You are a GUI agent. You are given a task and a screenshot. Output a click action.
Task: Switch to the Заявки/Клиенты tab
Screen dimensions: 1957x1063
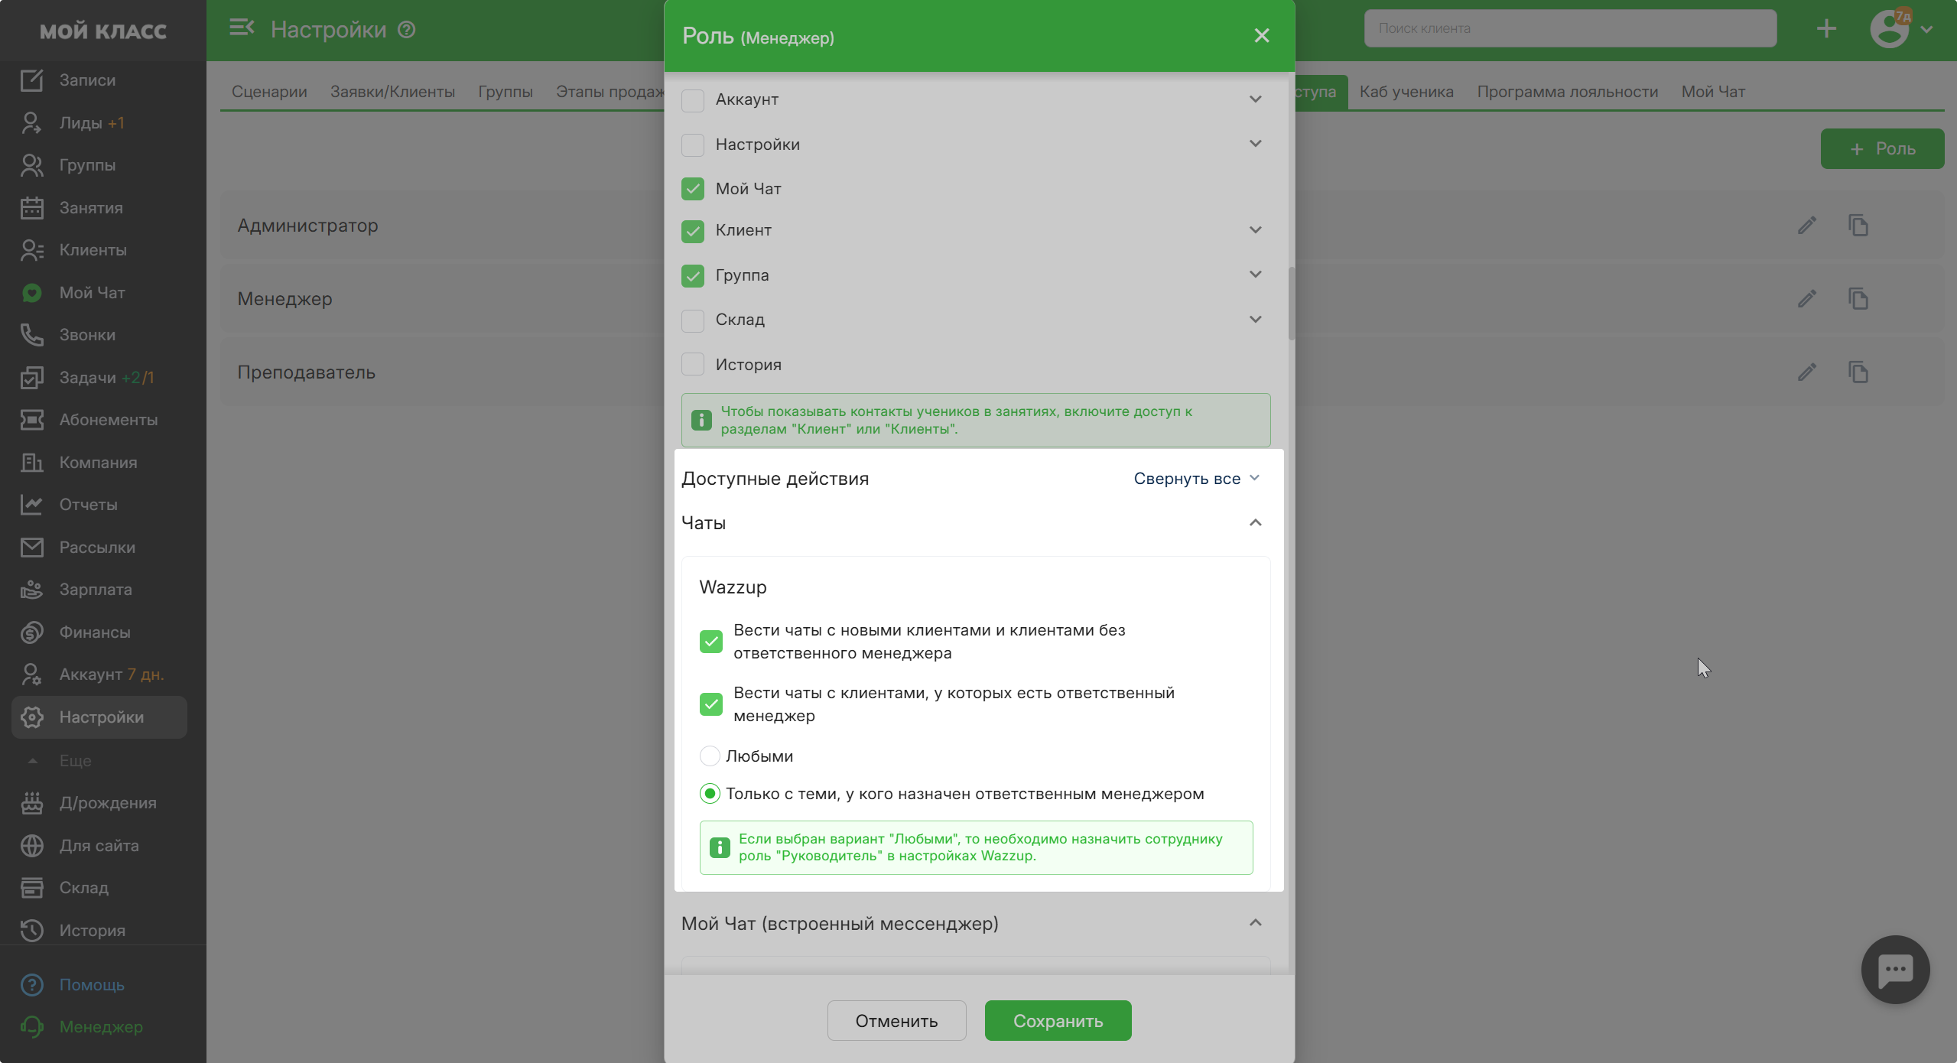(x=392, y=92)
